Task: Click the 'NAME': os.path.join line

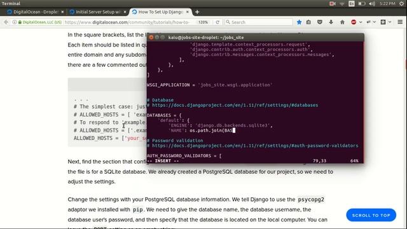Action: tap(202, 130)
